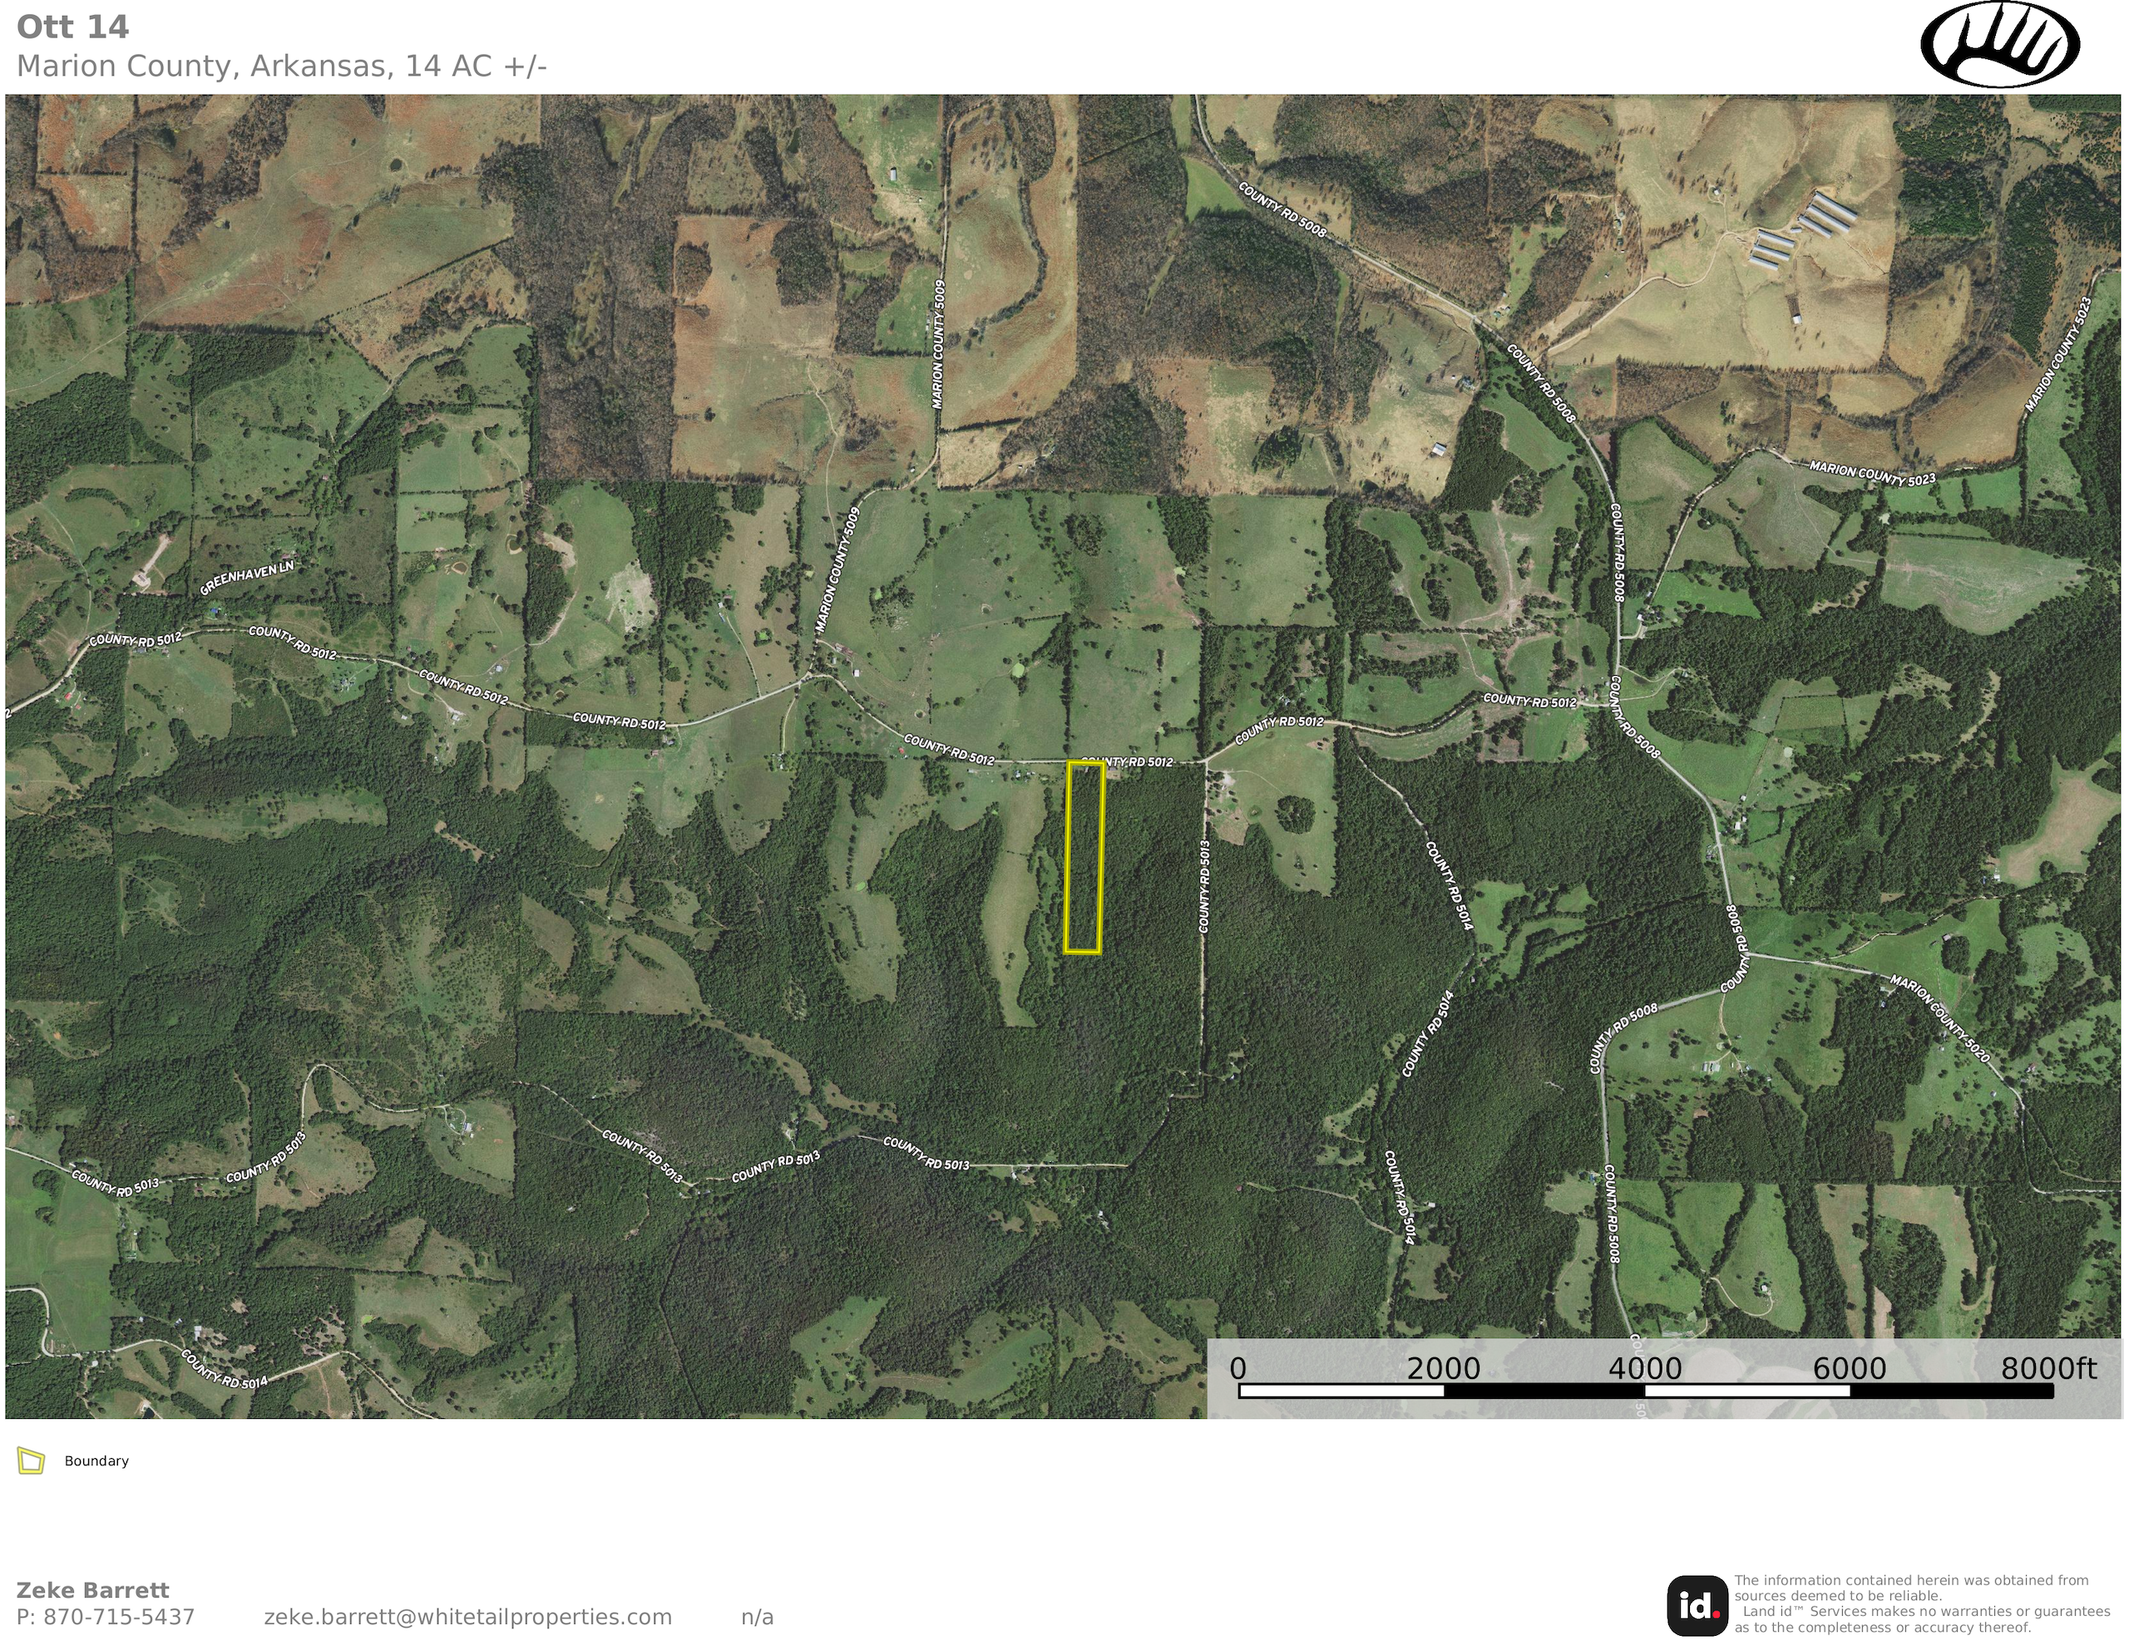2129x1645 pixels.
Task: Click the phone number 870-715-5437
Action: 119,1617
